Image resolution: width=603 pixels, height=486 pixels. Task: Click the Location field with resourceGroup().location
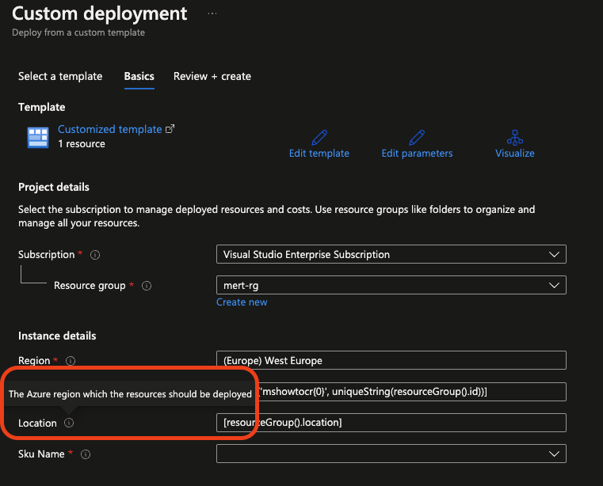tap(391, 423)
